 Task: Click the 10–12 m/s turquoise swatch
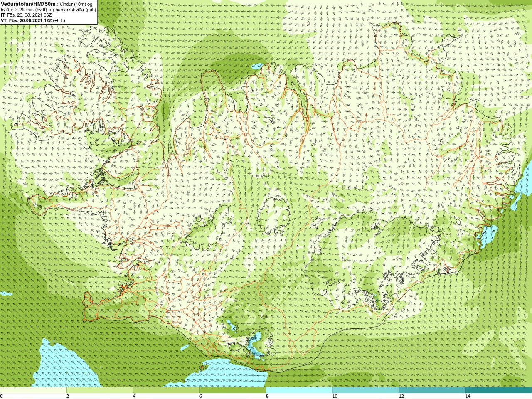[x=366, y=390]
